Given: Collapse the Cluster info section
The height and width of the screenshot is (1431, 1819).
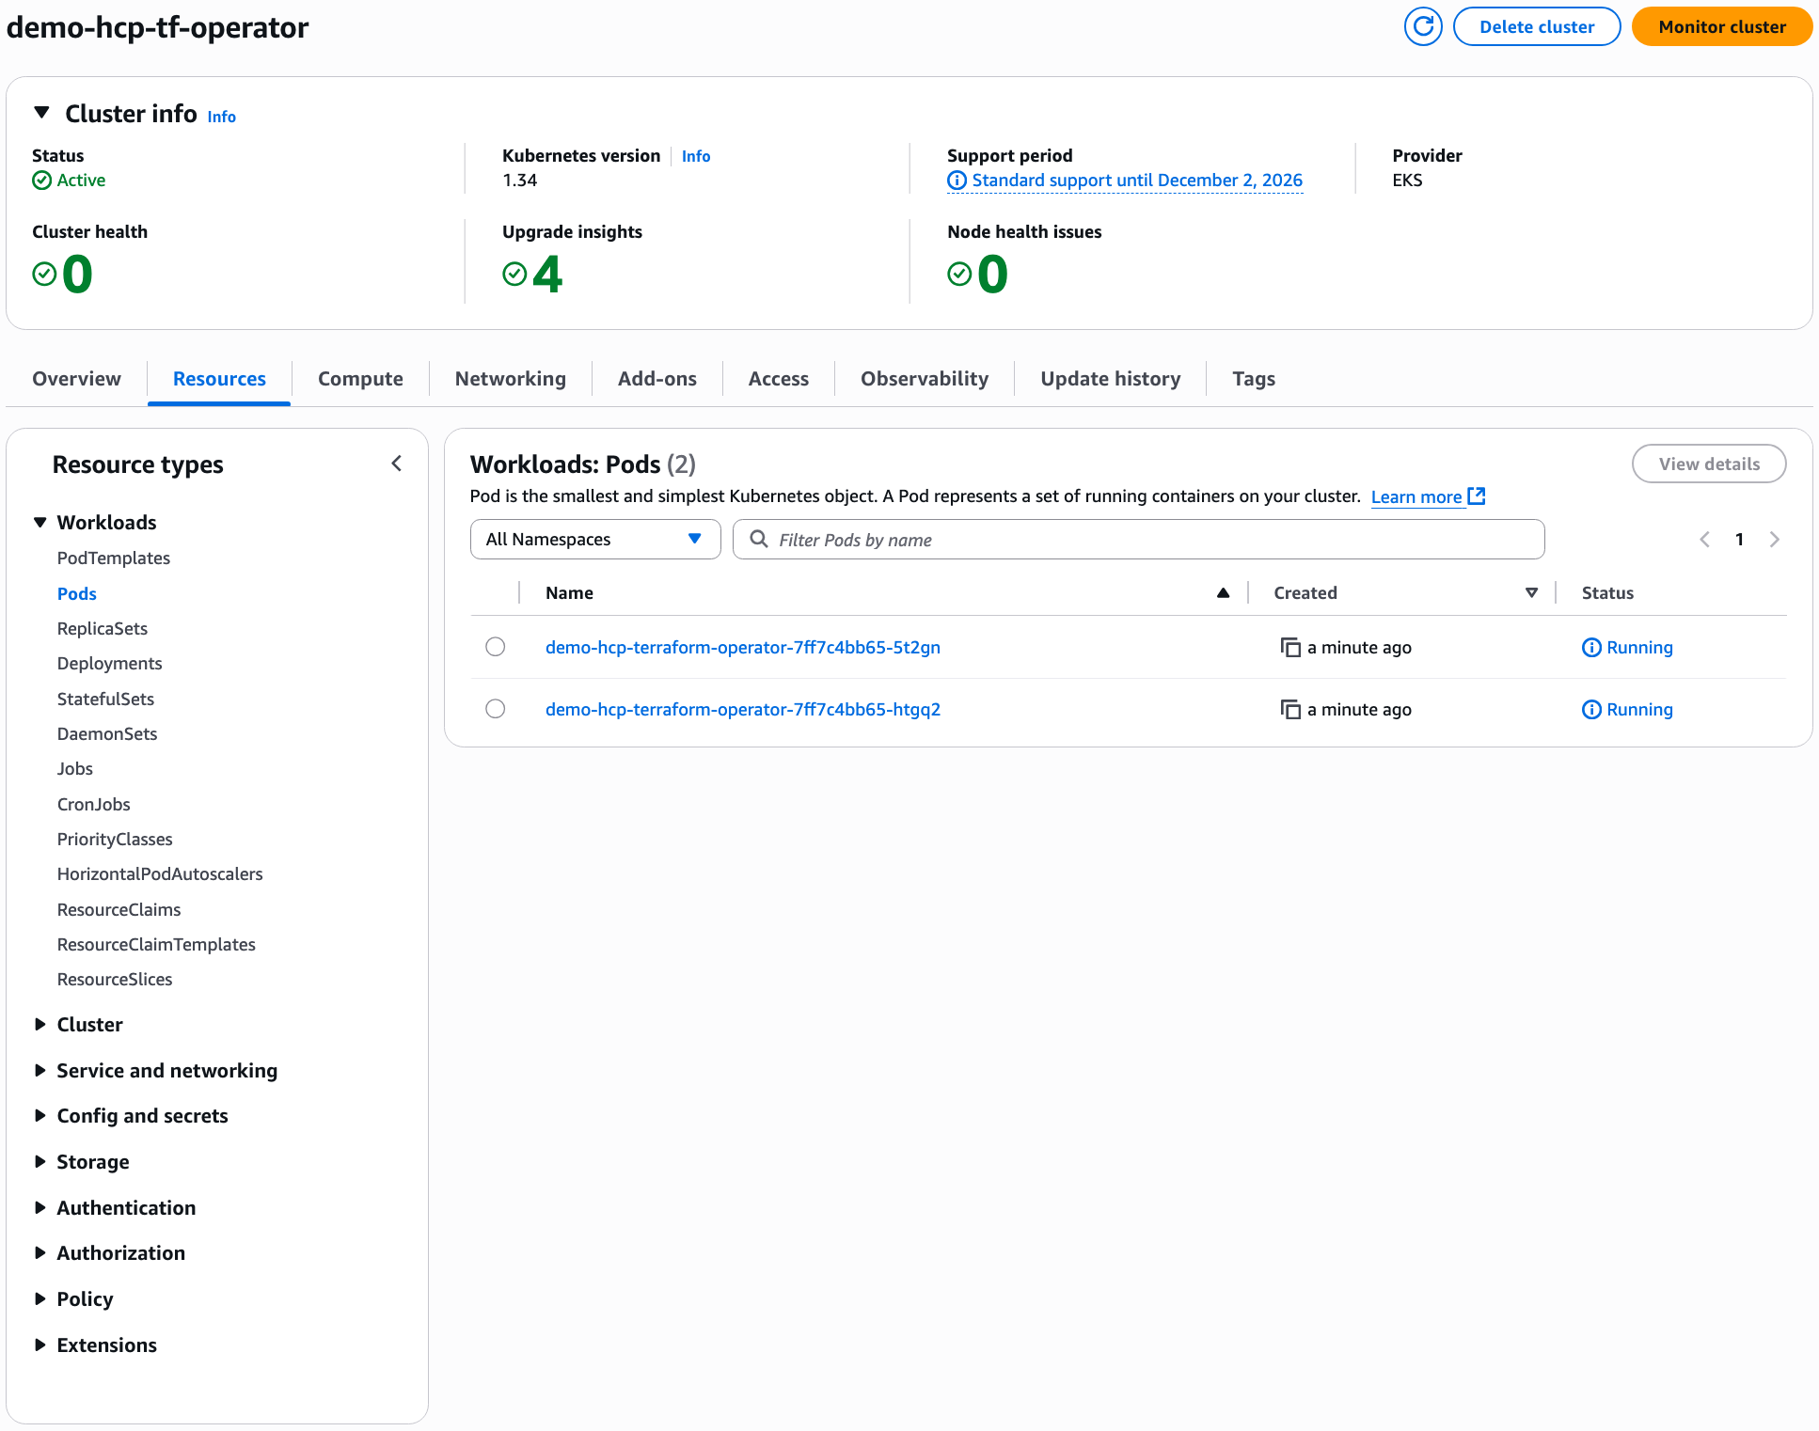Looking at the screenshot, I should pyautogui.click(x=41, y=114).
